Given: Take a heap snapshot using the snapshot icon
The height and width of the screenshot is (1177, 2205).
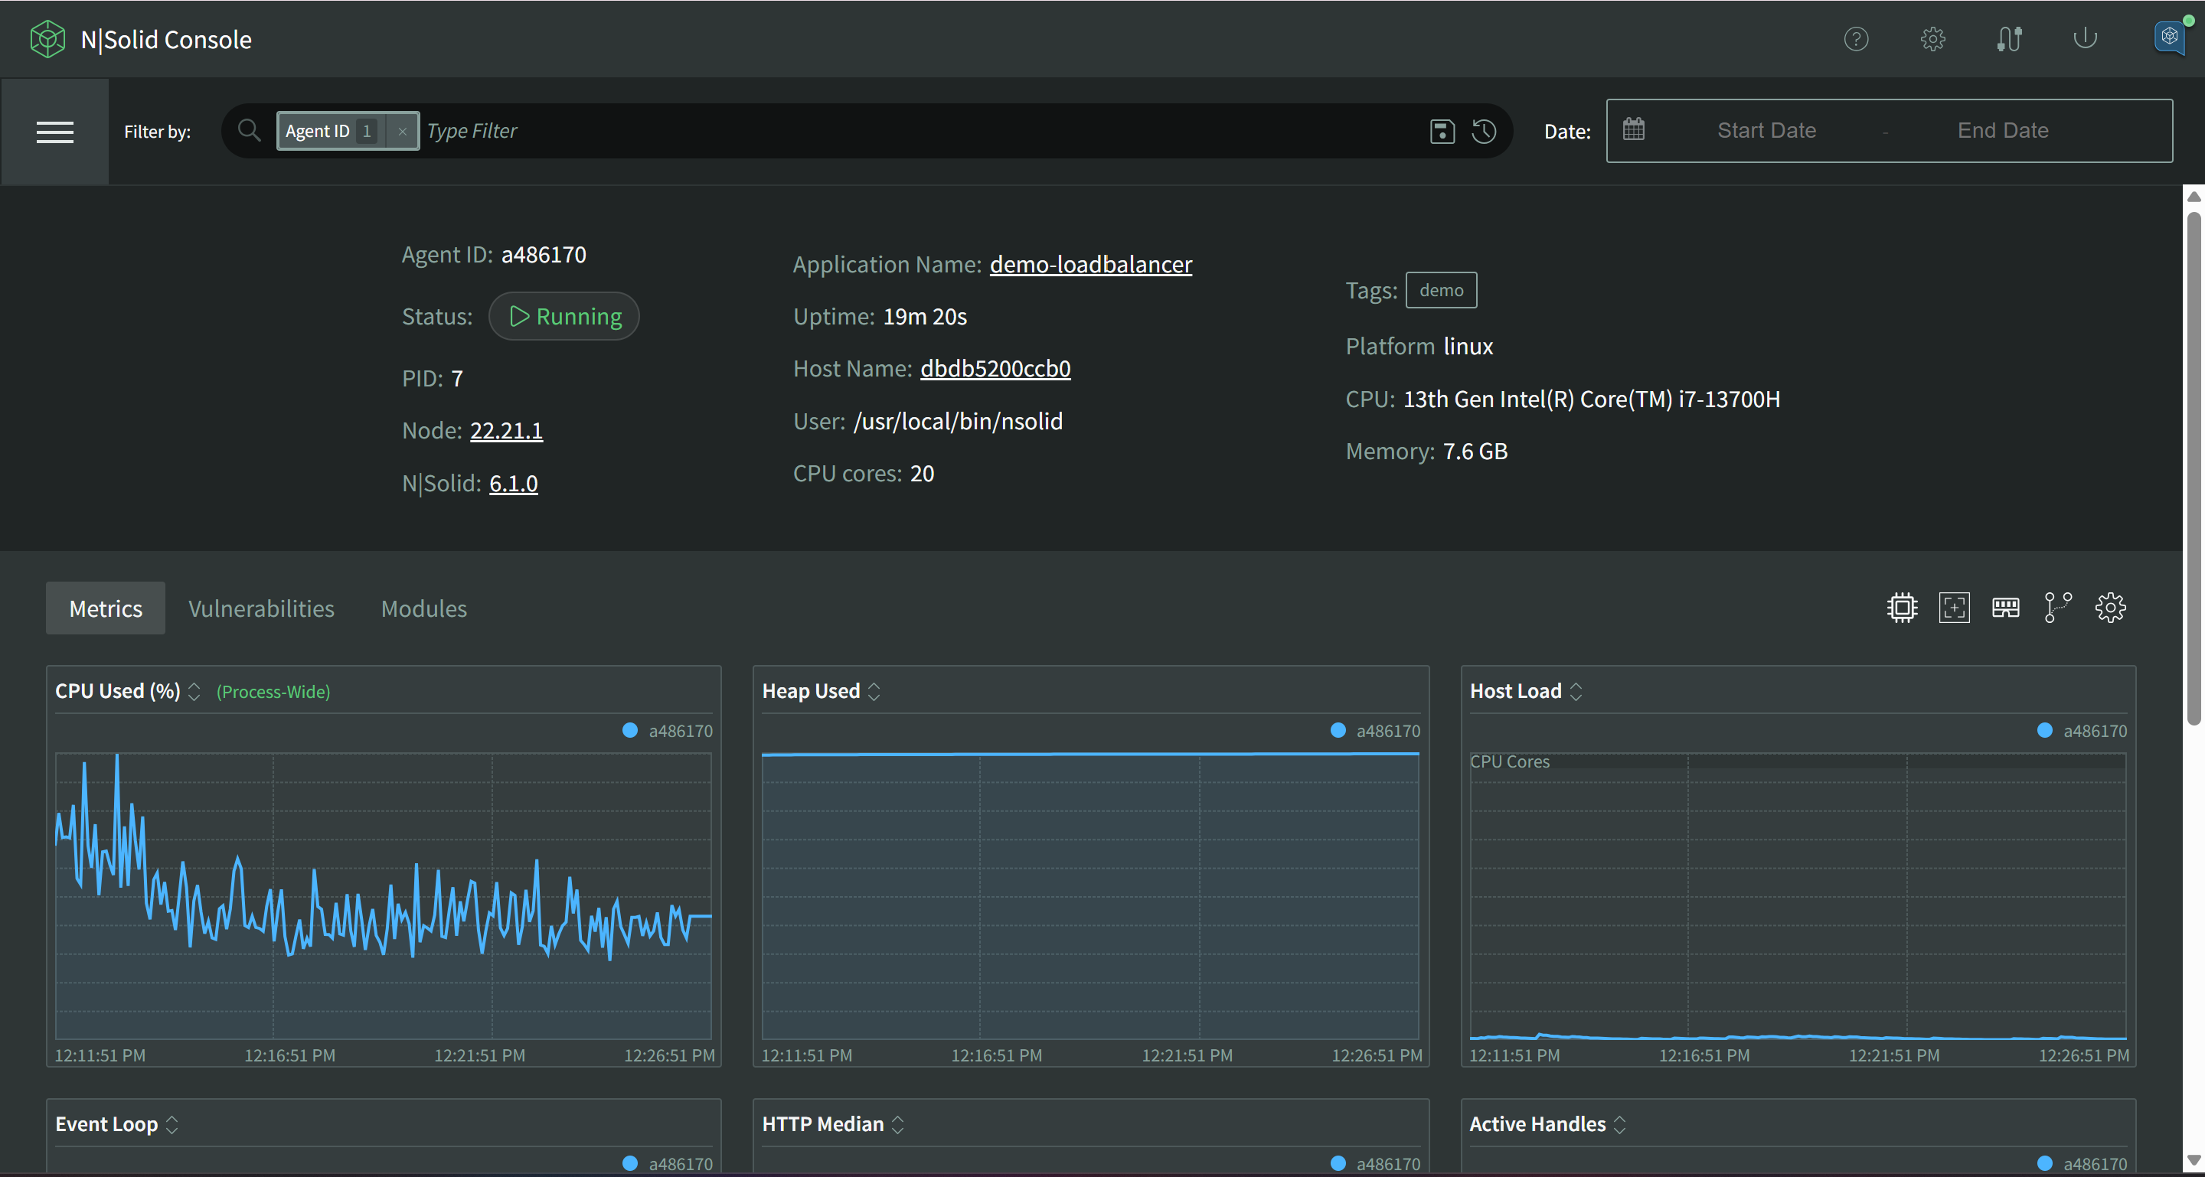Looking at the screenshot, I should (x=1954, y=608).
